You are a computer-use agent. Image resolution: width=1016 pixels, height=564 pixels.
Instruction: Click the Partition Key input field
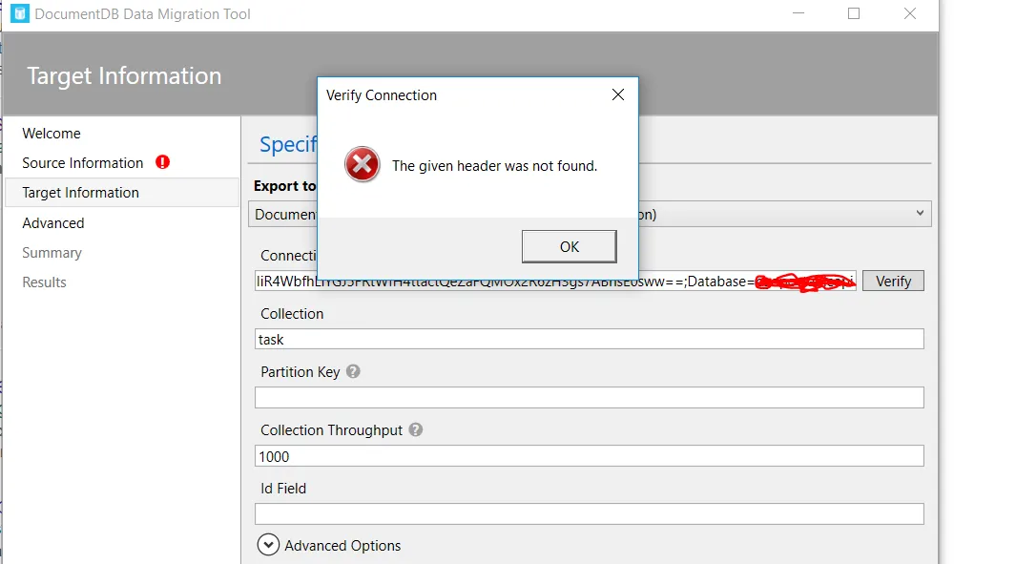589,397
